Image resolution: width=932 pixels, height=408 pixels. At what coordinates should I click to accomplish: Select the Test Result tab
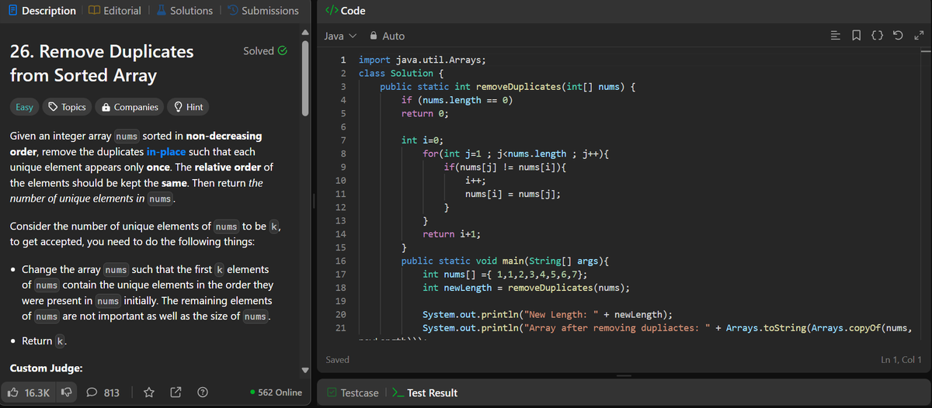tap(425, 392)
